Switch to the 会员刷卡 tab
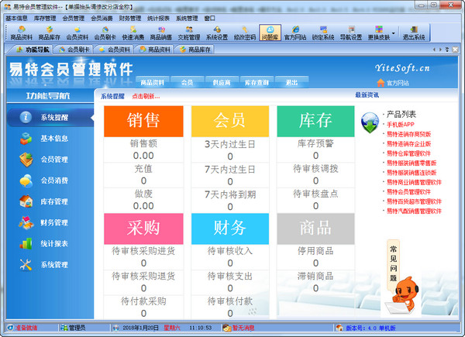This screenshot has height=337, width=465. pyautogui.click(x=74, y=50)
